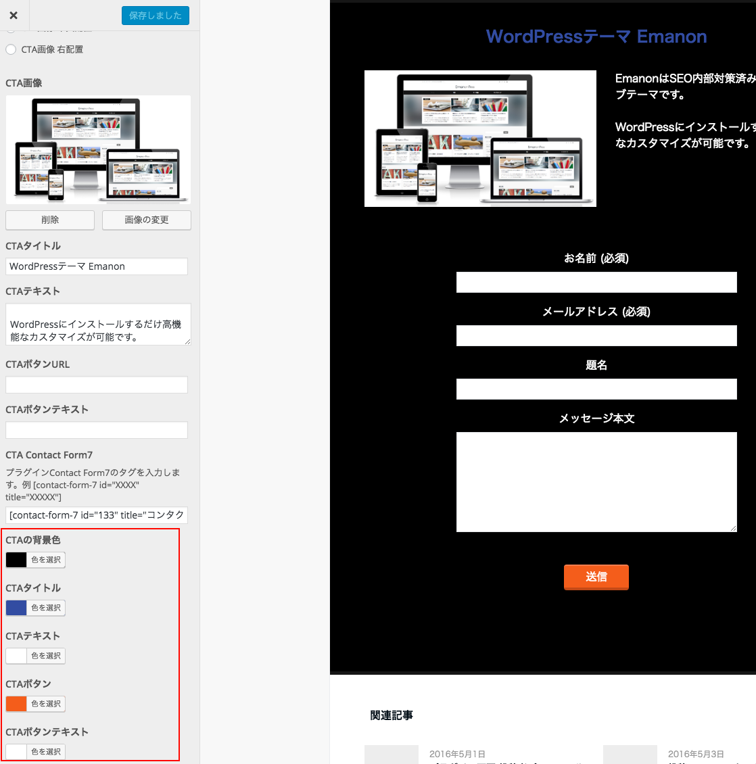Open the white CTAテキスト color swatch
The image size is (756, 764).
tap(16, 656)
